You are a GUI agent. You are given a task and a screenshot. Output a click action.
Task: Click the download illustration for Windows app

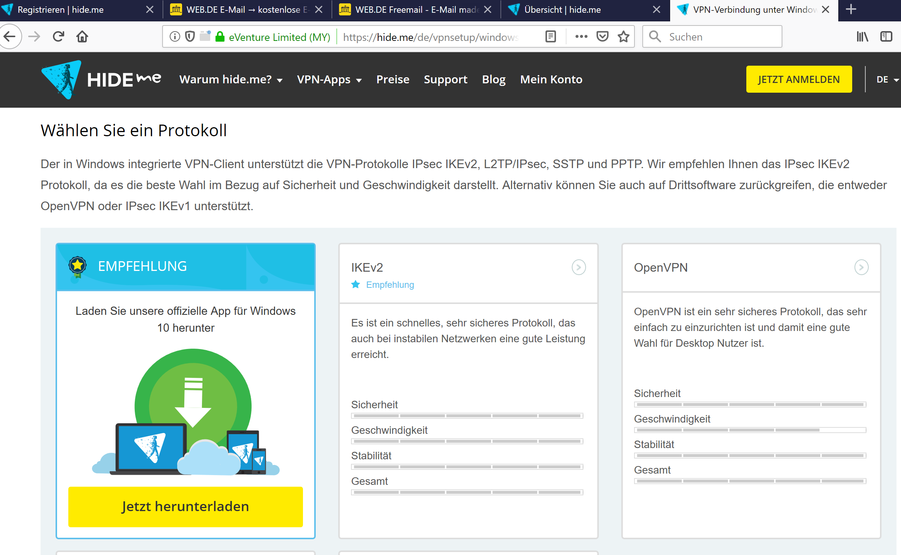coord(186,412)
